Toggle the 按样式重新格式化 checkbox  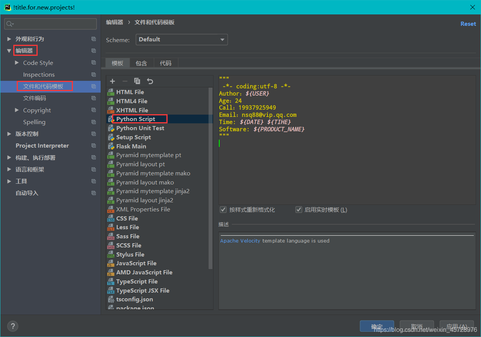(x=223, y=210)
